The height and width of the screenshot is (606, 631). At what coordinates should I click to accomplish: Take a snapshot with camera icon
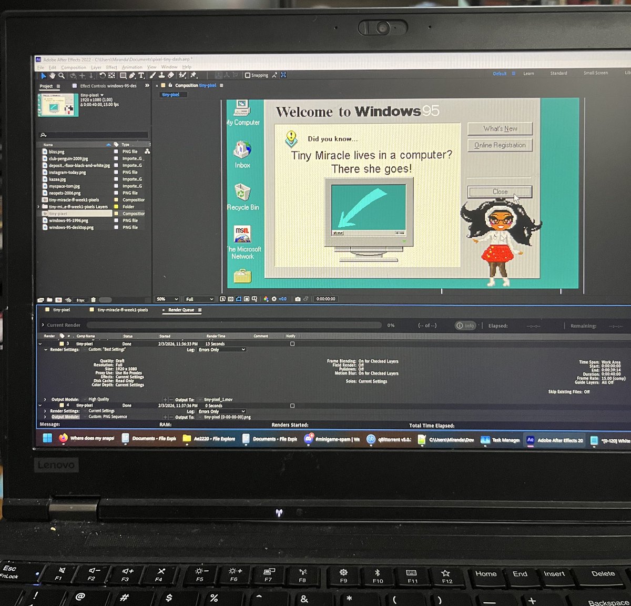coord(298,299)
